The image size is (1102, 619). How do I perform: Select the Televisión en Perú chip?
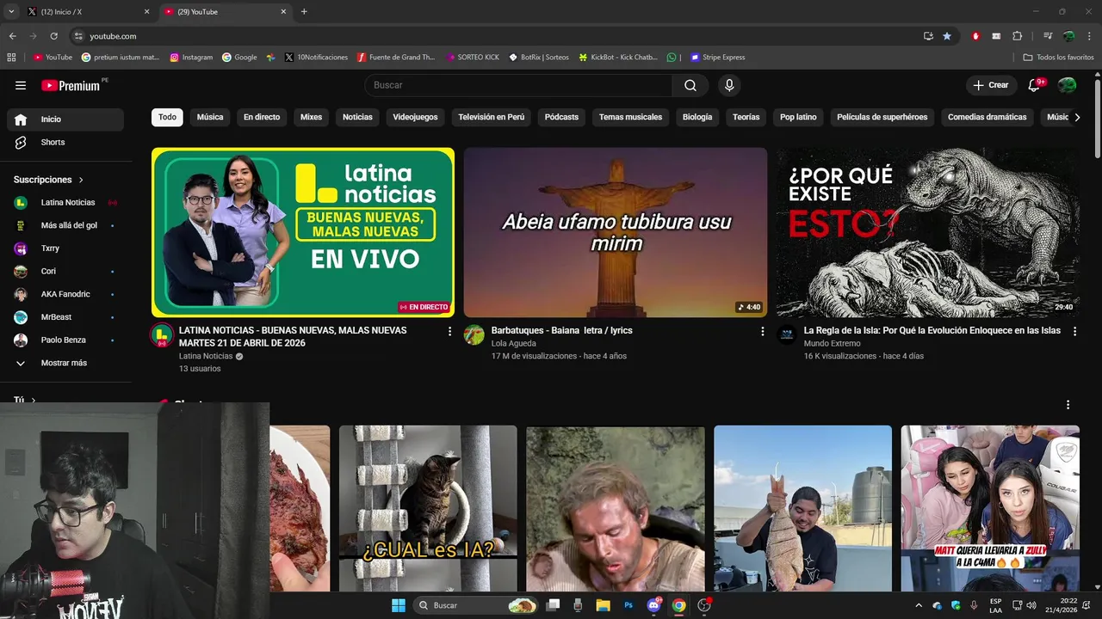pos(492,117)
